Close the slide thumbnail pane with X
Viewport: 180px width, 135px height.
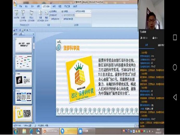[33, 34]
